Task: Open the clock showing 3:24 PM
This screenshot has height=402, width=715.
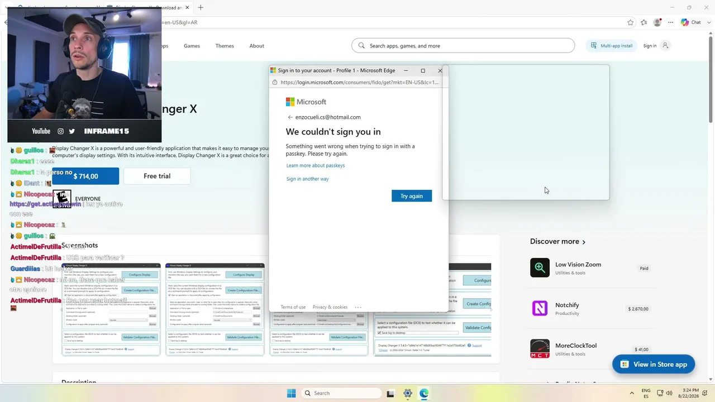Action: pos(688,393)
